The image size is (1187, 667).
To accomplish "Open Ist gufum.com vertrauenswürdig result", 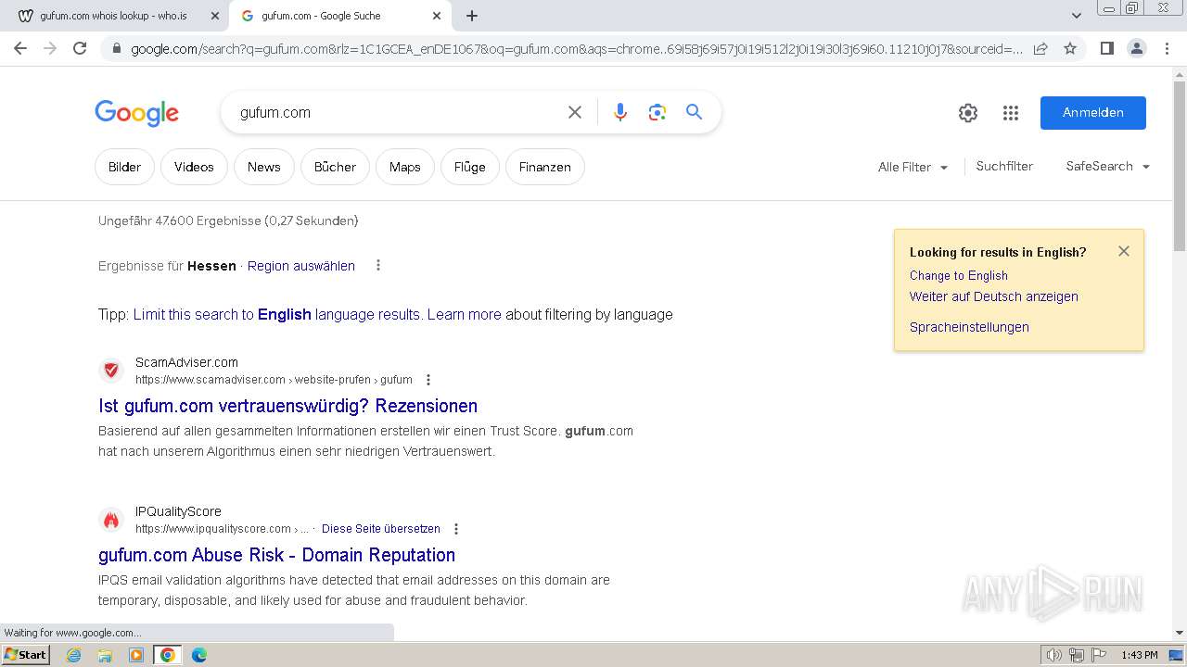I will pos(288,406).
